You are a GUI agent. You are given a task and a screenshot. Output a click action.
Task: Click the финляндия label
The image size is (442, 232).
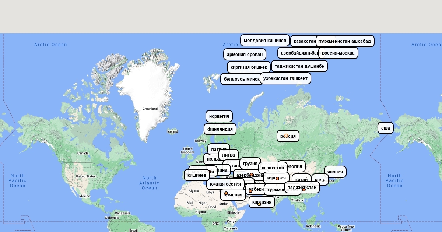(x=220, y=129)
